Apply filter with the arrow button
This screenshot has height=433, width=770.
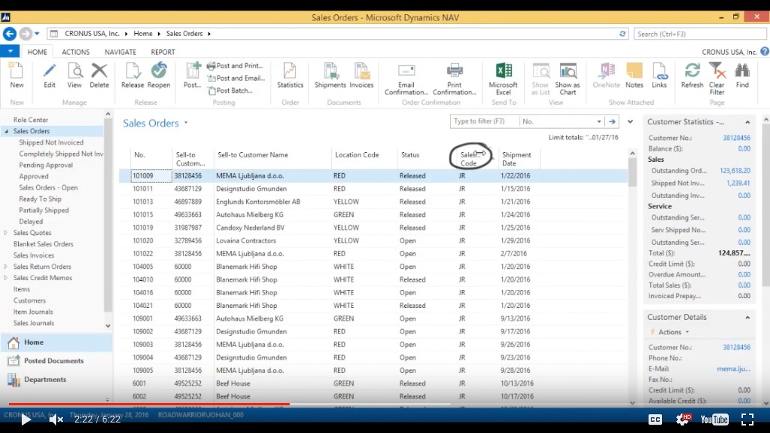click(x=612, y=121)
